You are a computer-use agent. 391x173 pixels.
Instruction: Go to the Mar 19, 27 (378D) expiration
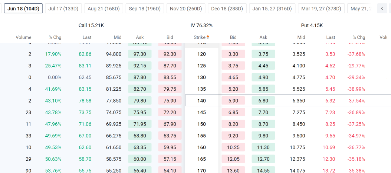(321, 9)
